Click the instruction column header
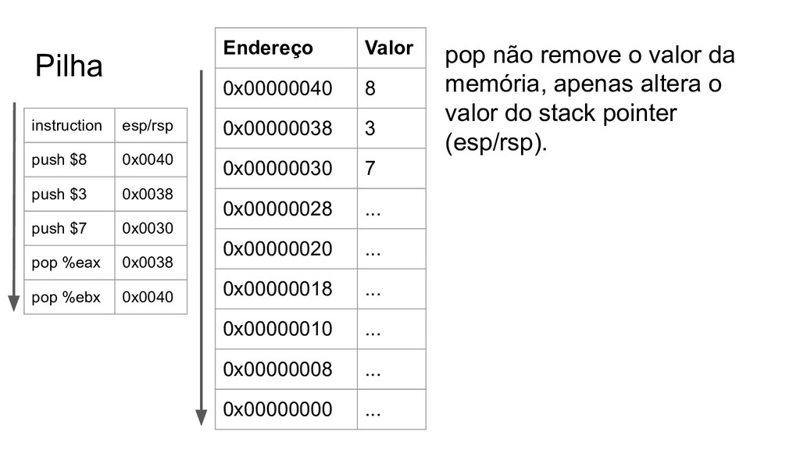800x450 pixels. pos(70,126)
